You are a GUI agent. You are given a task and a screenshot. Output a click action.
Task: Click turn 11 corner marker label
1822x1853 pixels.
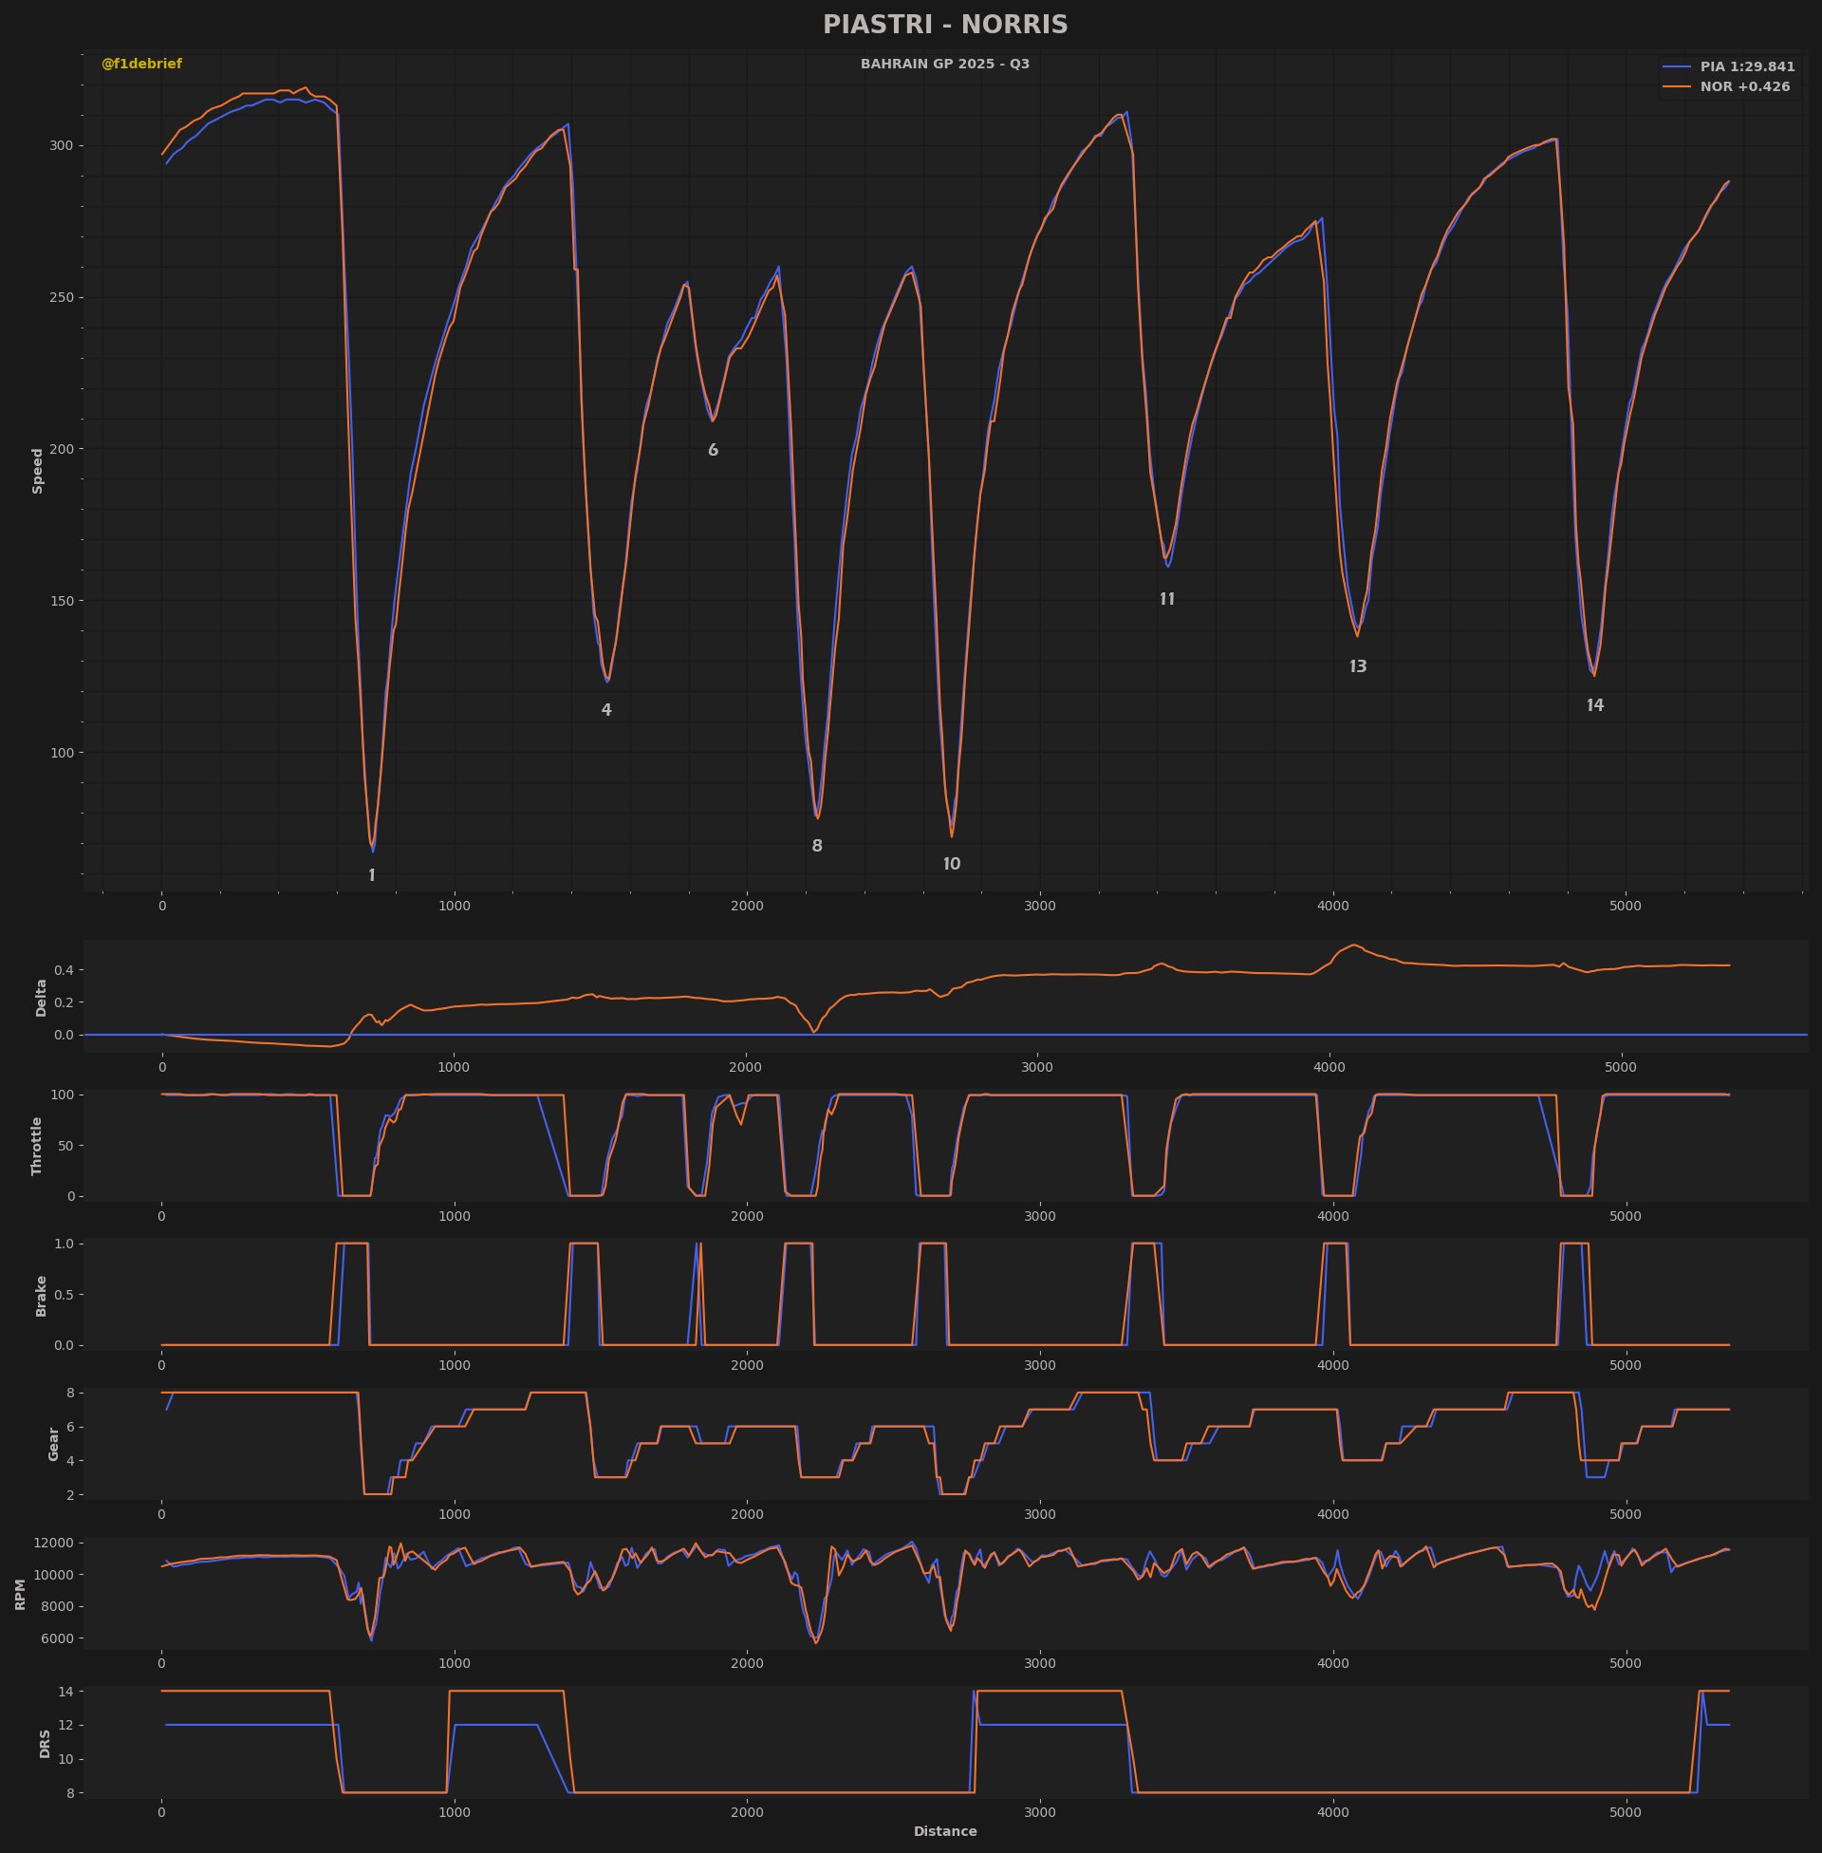point(1166,599)
